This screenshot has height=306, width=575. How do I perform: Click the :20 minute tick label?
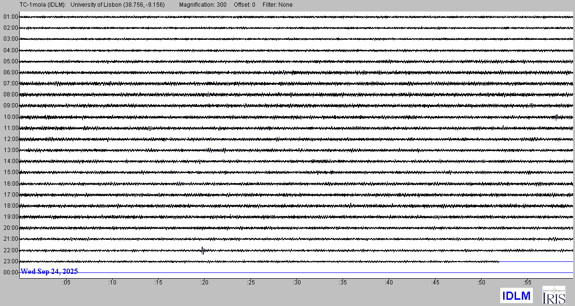204,282
